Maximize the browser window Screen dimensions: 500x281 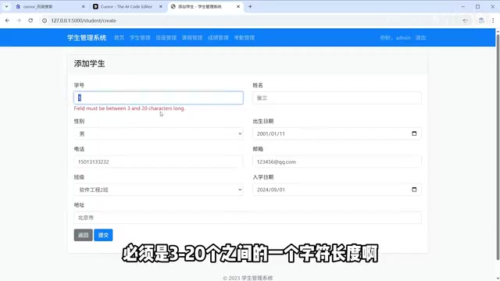477,6
